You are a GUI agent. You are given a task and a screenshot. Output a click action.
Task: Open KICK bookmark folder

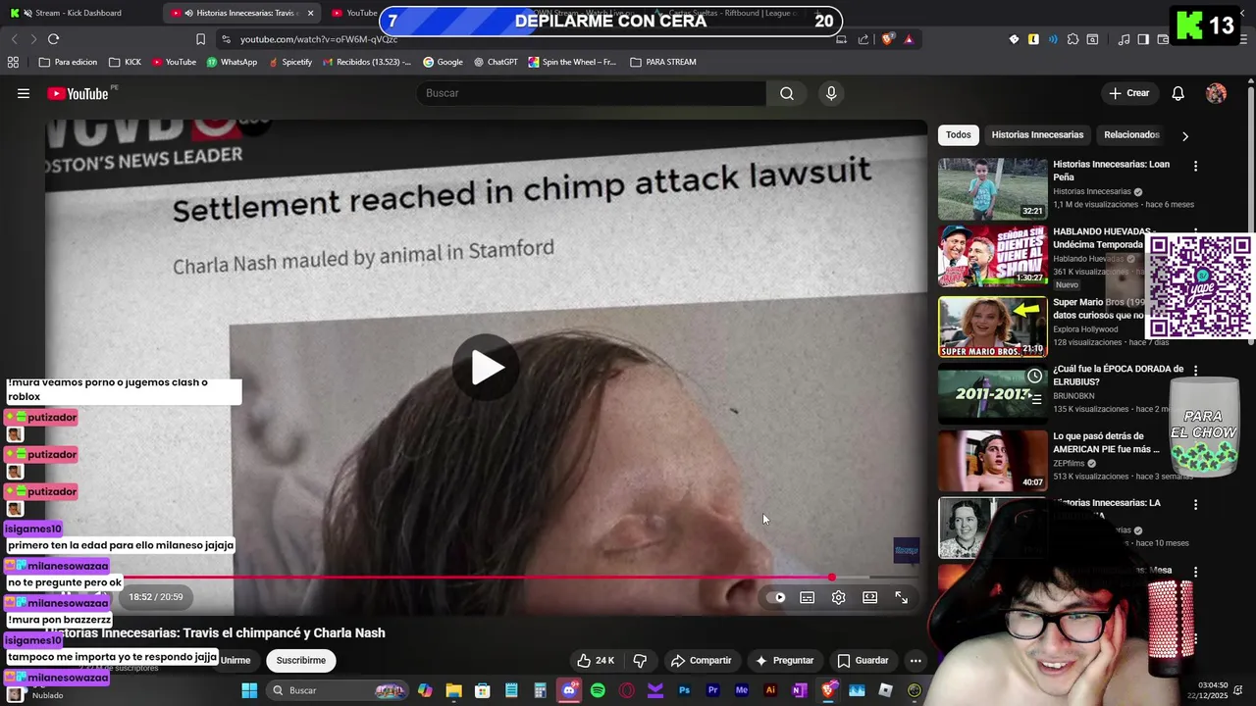pos(125,62)
